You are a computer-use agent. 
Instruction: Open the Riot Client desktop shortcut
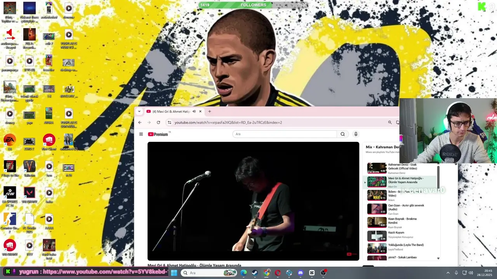pos(49,142)
